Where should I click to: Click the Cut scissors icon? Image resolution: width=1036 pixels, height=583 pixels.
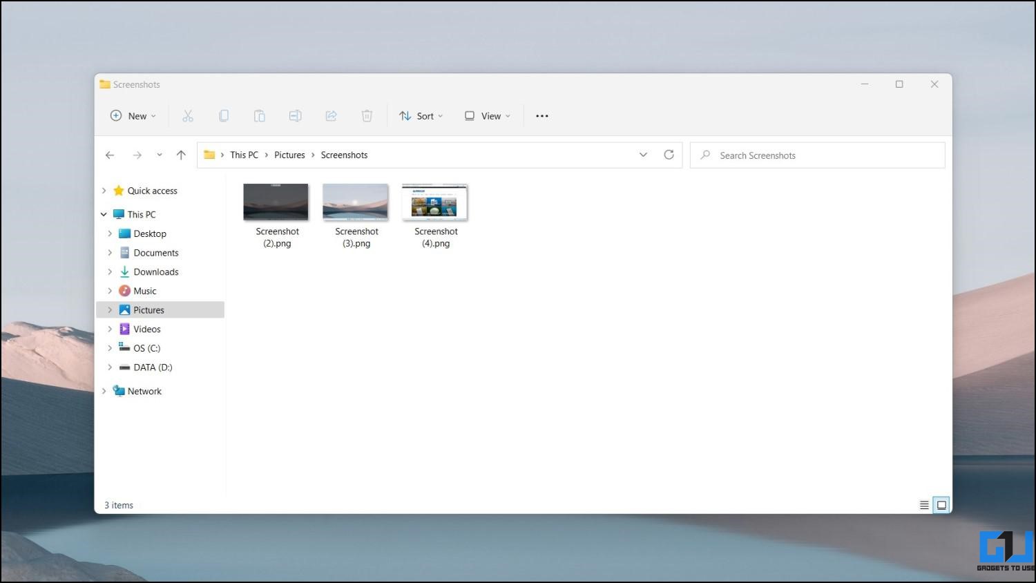(x=188, y=116)
